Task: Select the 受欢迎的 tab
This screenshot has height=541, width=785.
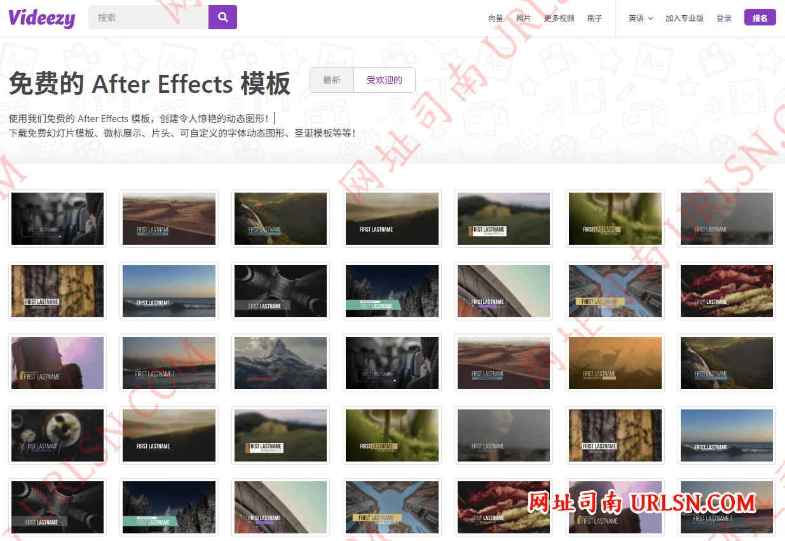Action: [385, 79]
